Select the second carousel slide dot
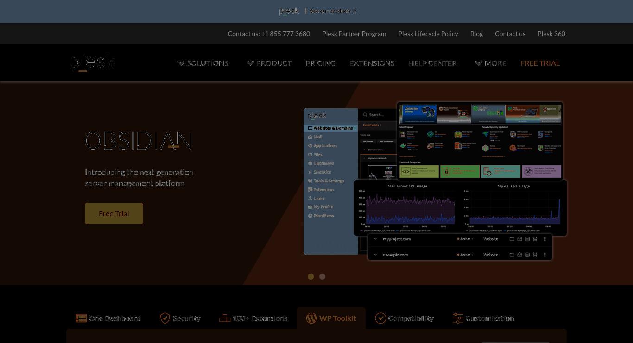The image size is (633, 343). point(322,276)
